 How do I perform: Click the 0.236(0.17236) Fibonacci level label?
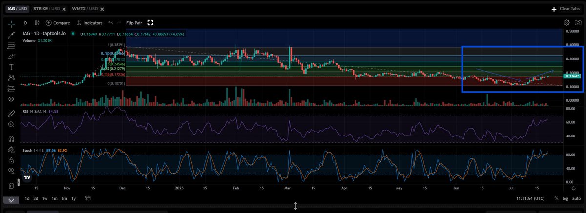pyautogui.click(x=113, y=74)
